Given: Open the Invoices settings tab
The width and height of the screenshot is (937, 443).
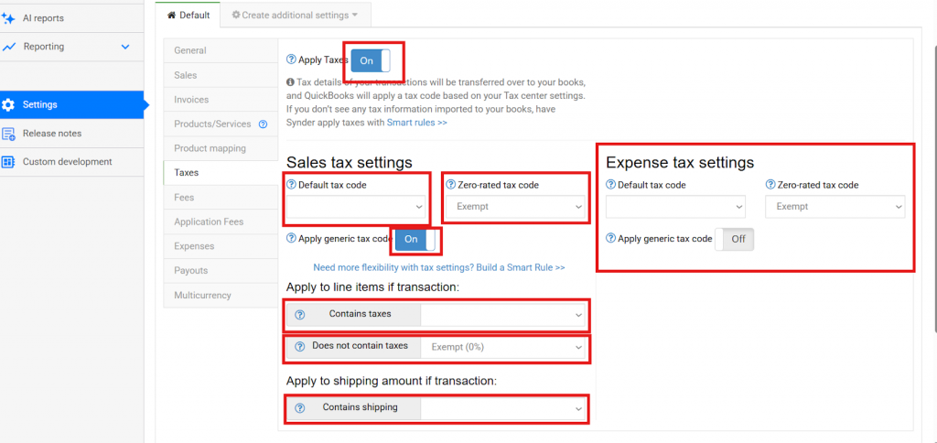Looking at the screenshot, I should point(191,100).
